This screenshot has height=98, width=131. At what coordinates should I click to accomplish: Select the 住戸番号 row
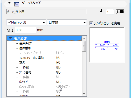[44, 48]
